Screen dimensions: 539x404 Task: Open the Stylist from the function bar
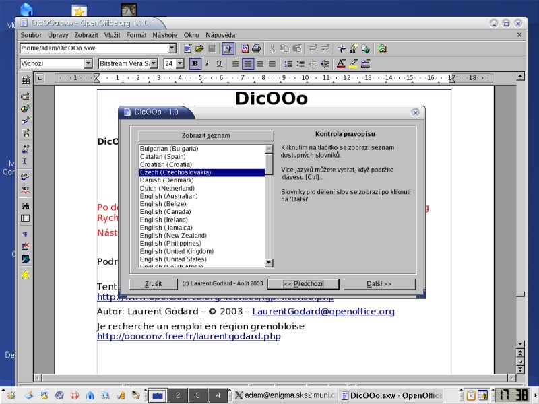coord(353,48)
